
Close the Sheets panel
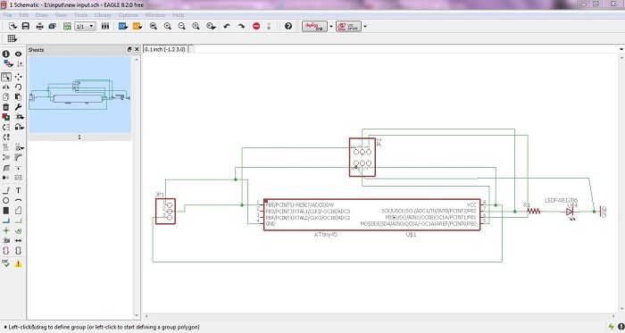click(137, 49)
